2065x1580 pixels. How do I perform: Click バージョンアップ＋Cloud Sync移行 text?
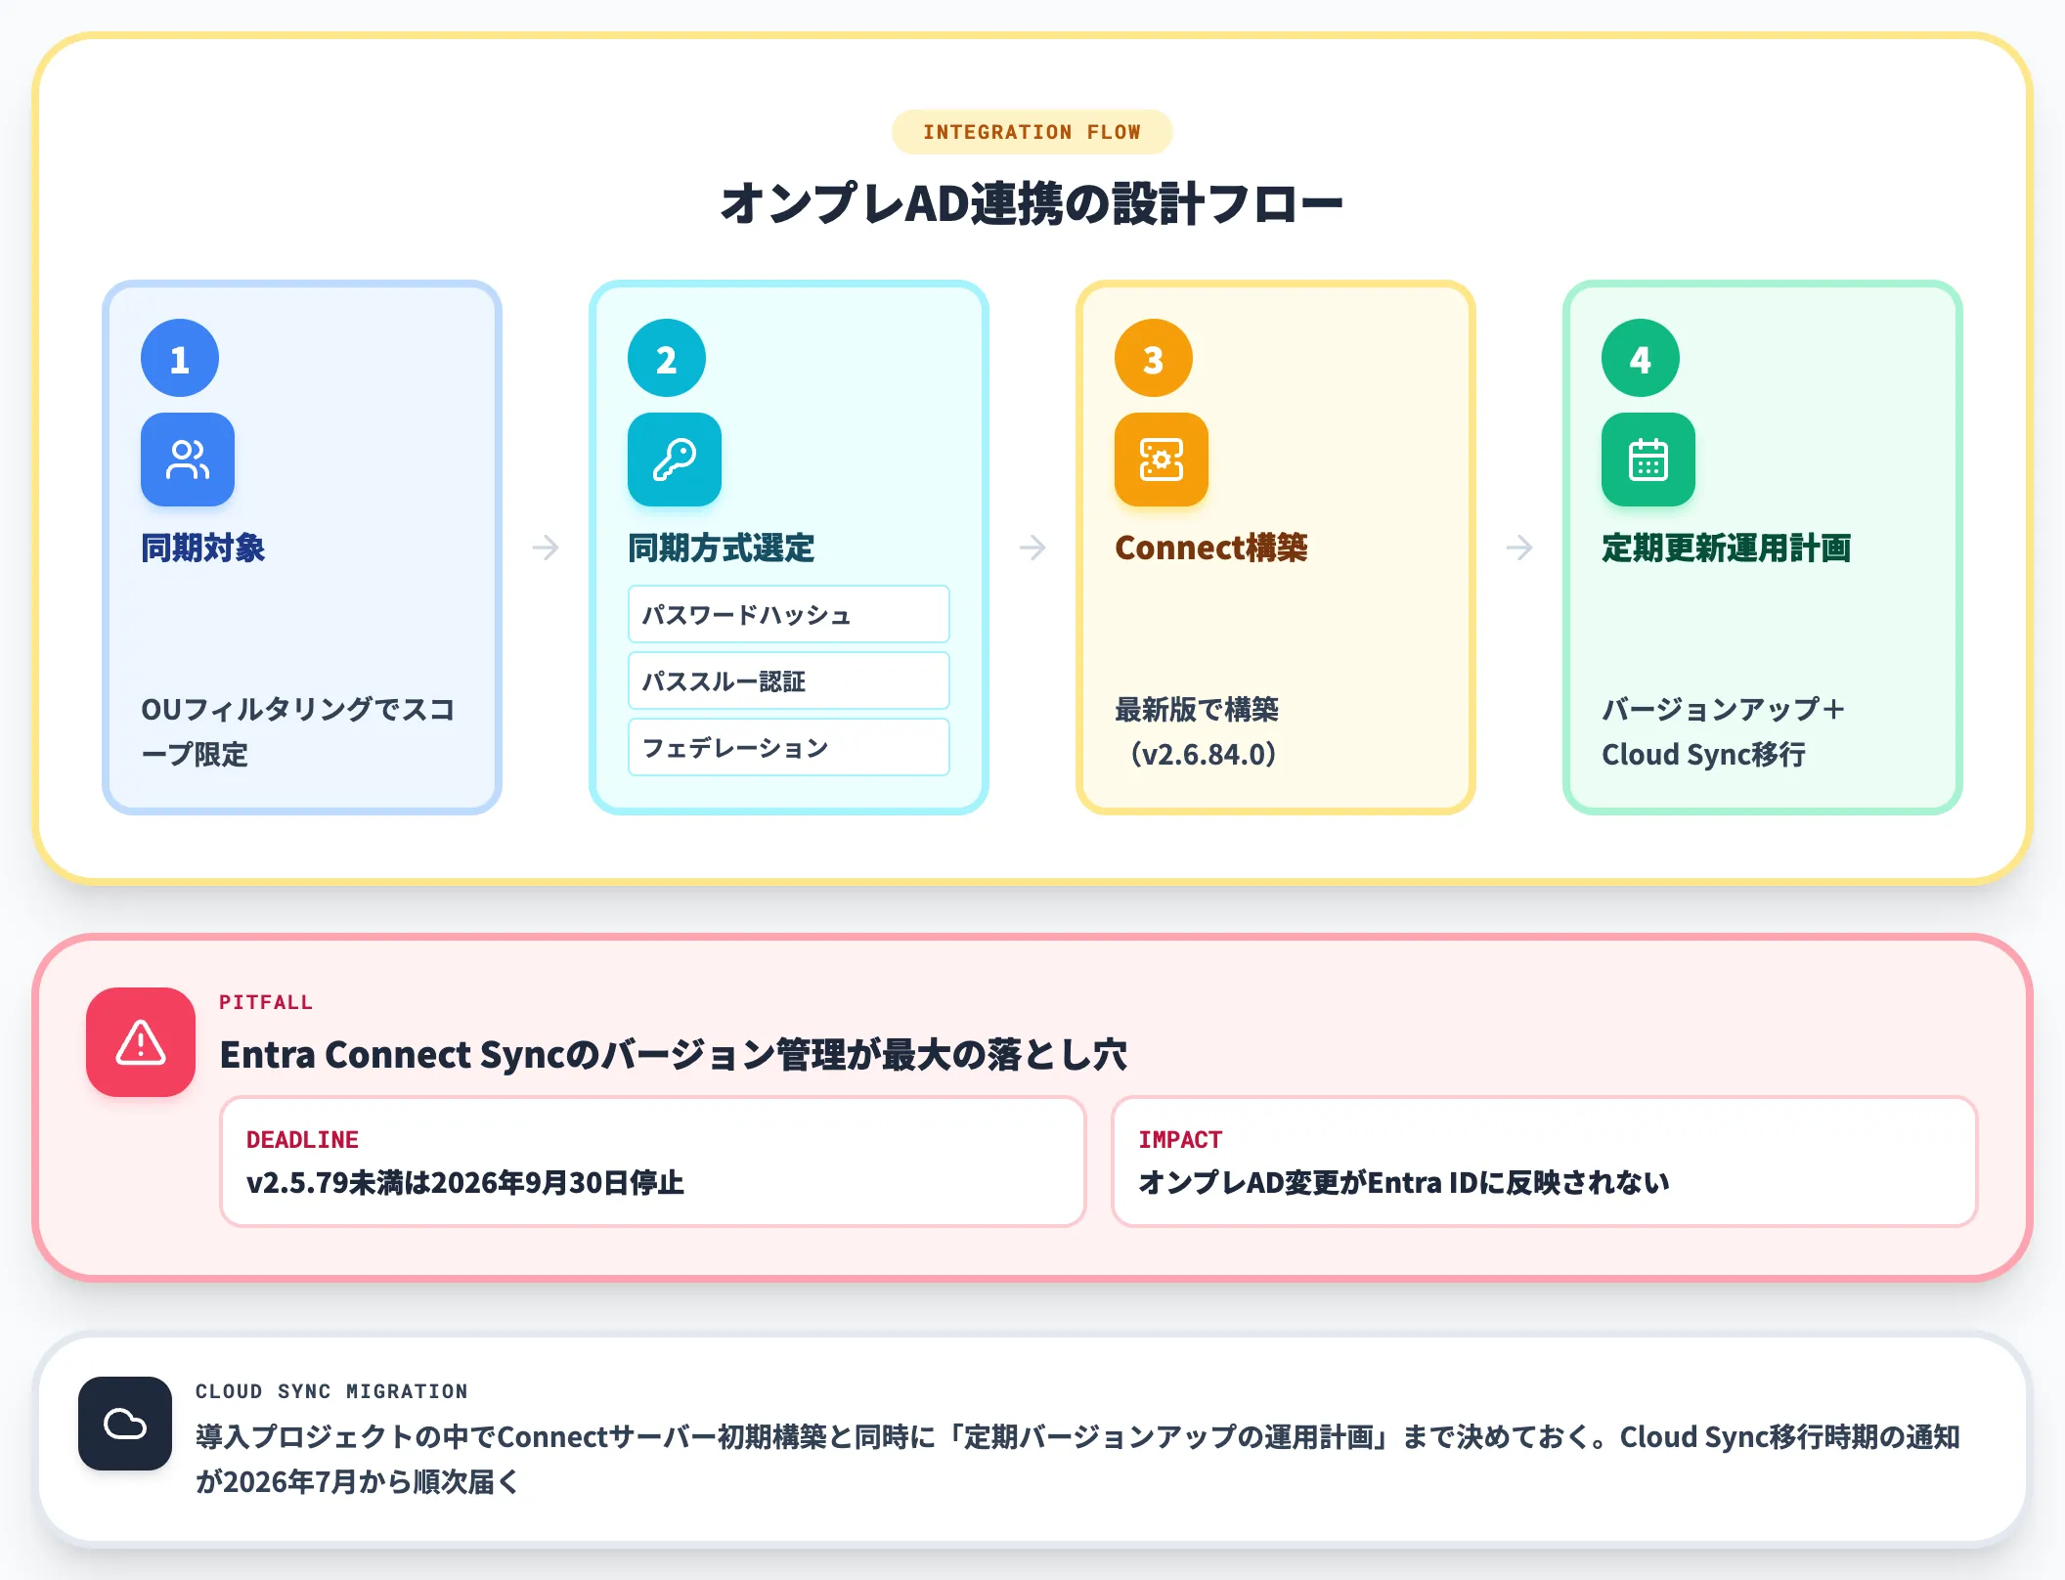pyautogui.click(x=1724, y=731)
